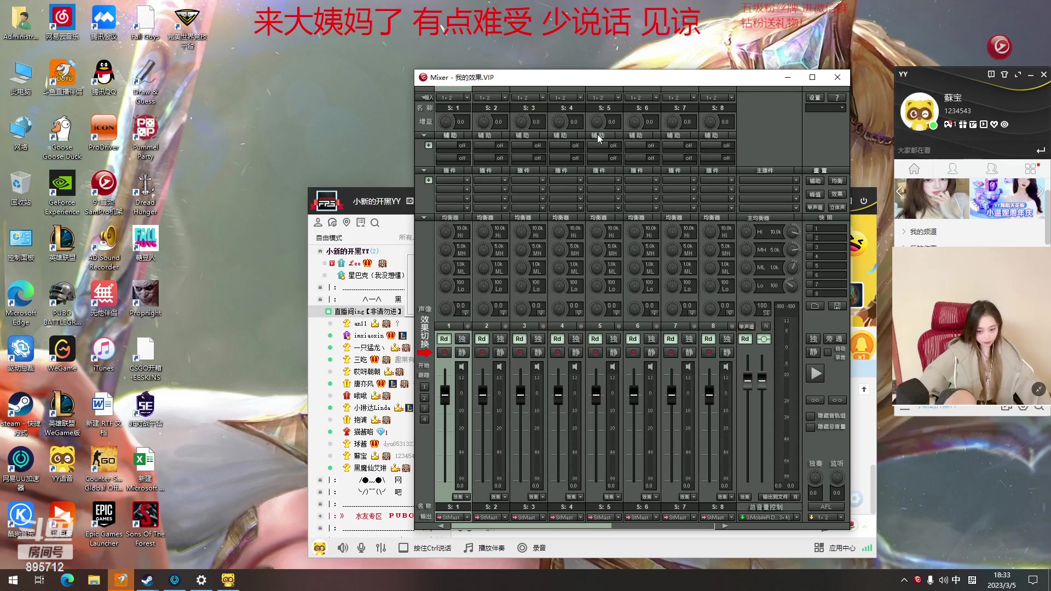This screenshot has height=591, width=1051.
Task: Mute channel 1 with its 静 button
Action: [x=461, y=352]
